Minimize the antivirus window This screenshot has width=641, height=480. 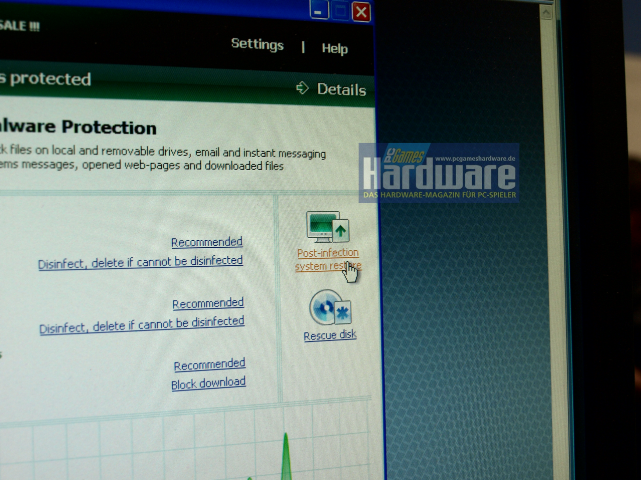(318, 11)
